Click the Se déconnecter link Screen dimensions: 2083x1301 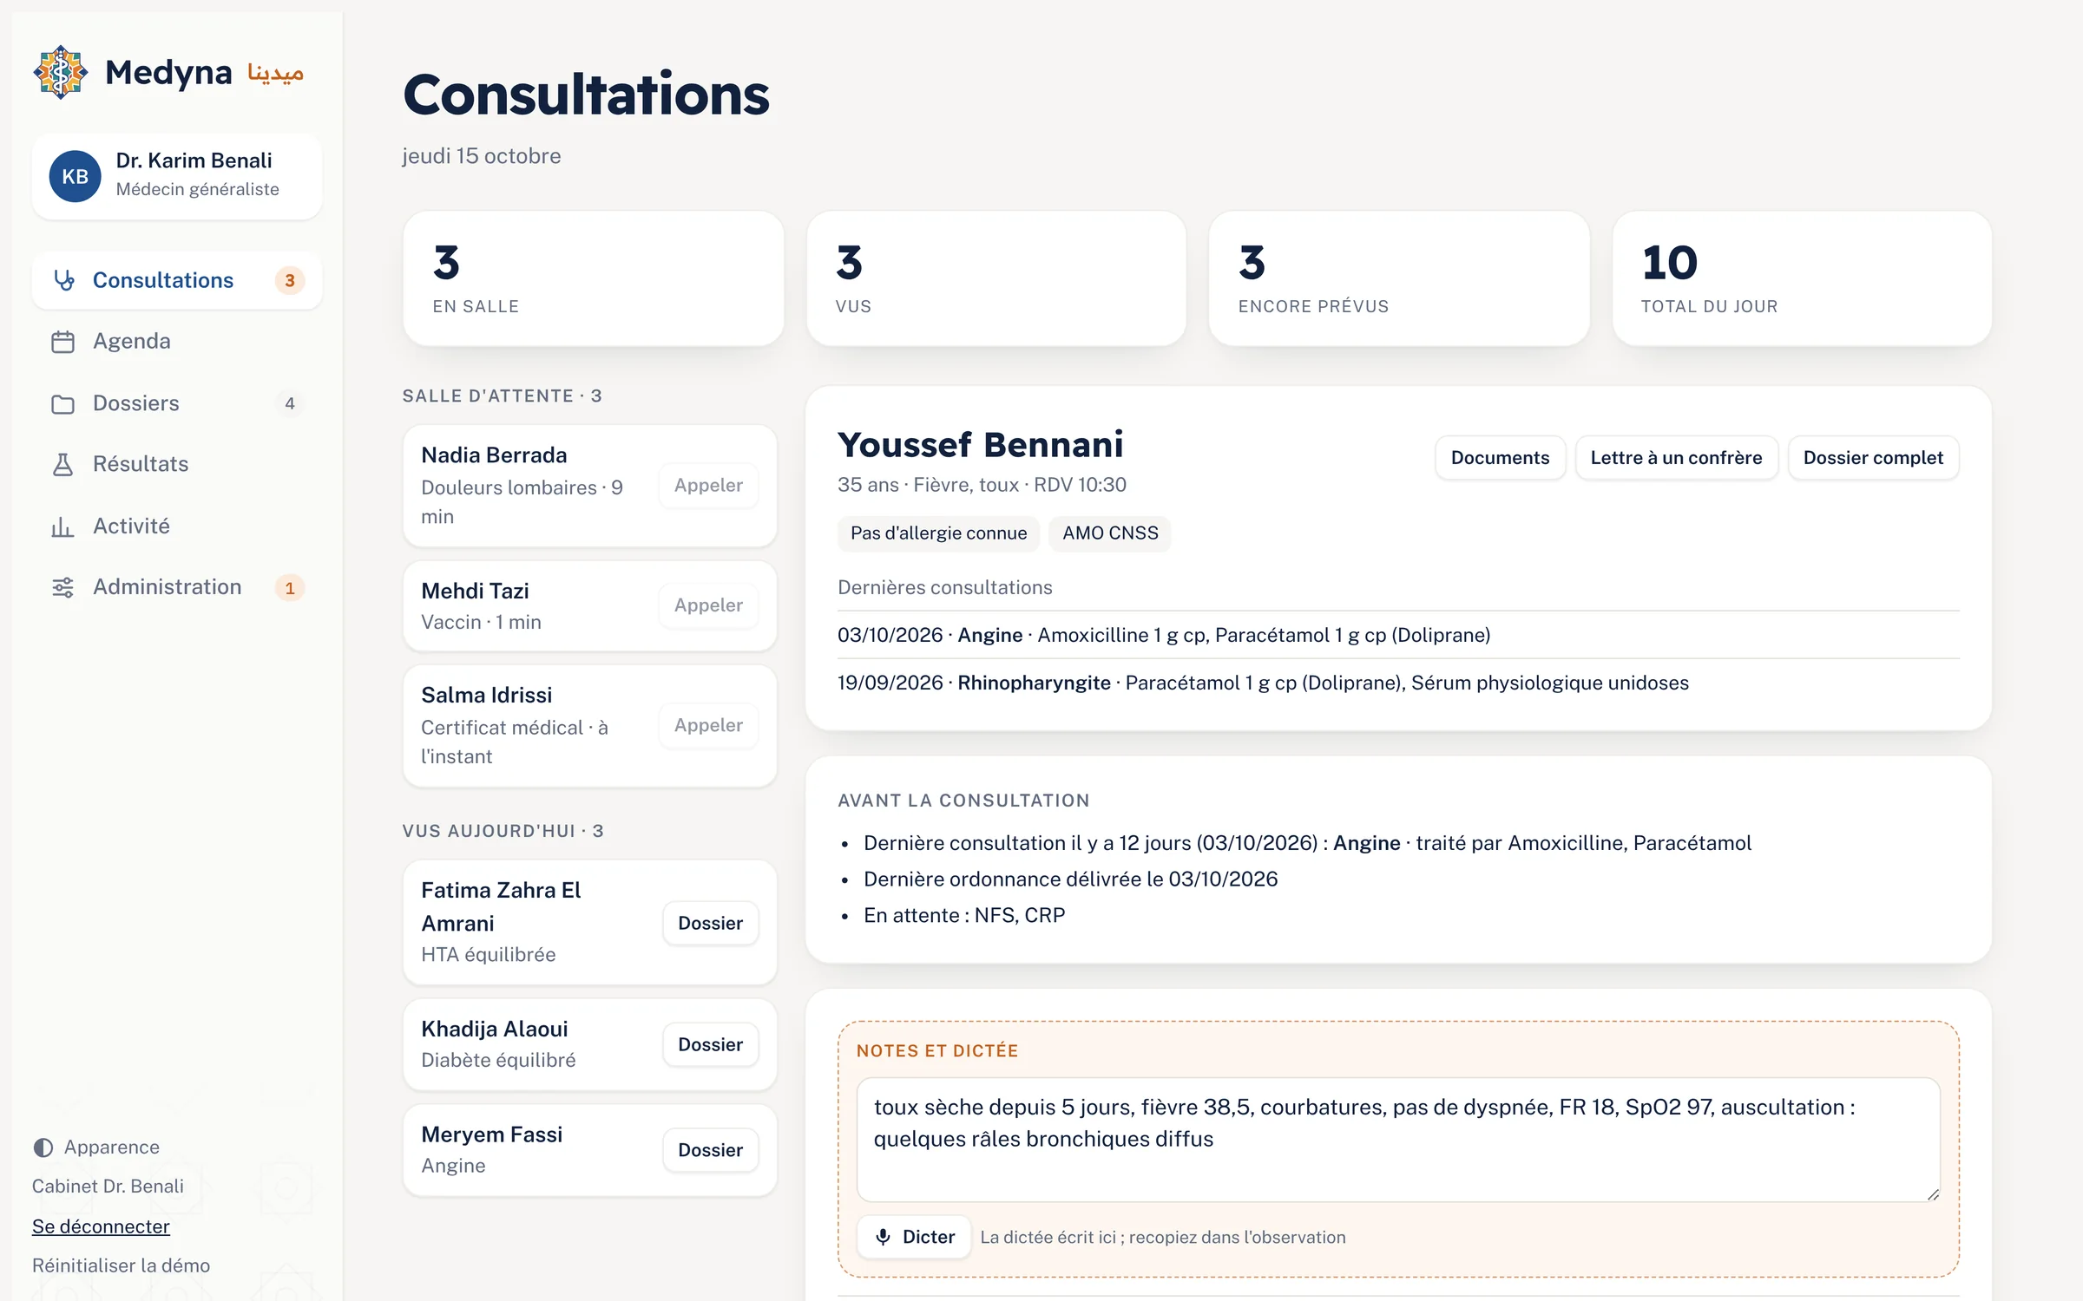coord(101,1226)
